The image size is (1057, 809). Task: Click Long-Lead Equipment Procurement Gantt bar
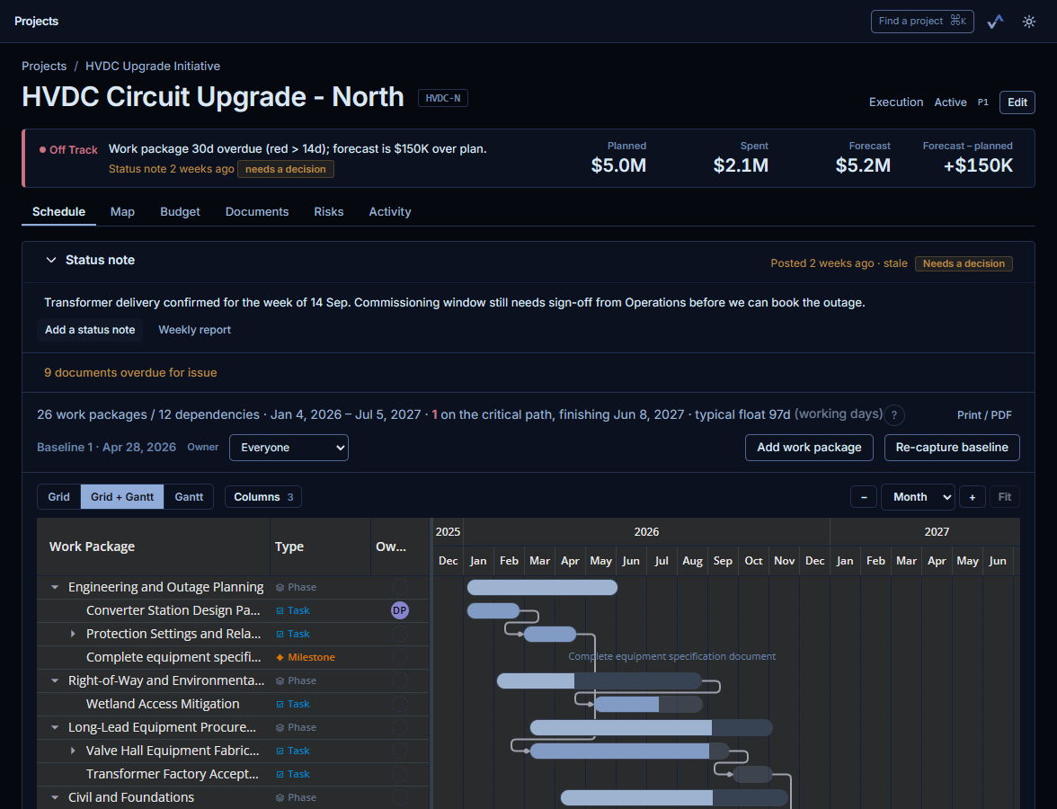[x=651, y=727]
